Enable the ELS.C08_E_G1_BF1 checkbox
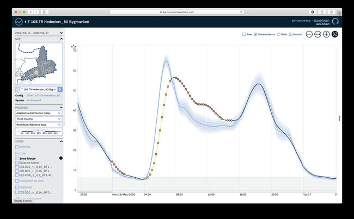The image size is (354, 219). (17, 175)
